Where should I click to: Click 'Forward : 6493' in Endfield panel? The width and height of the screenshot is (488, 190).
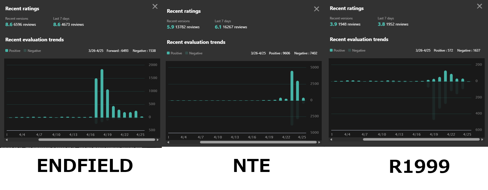click(x=118, y=51)
